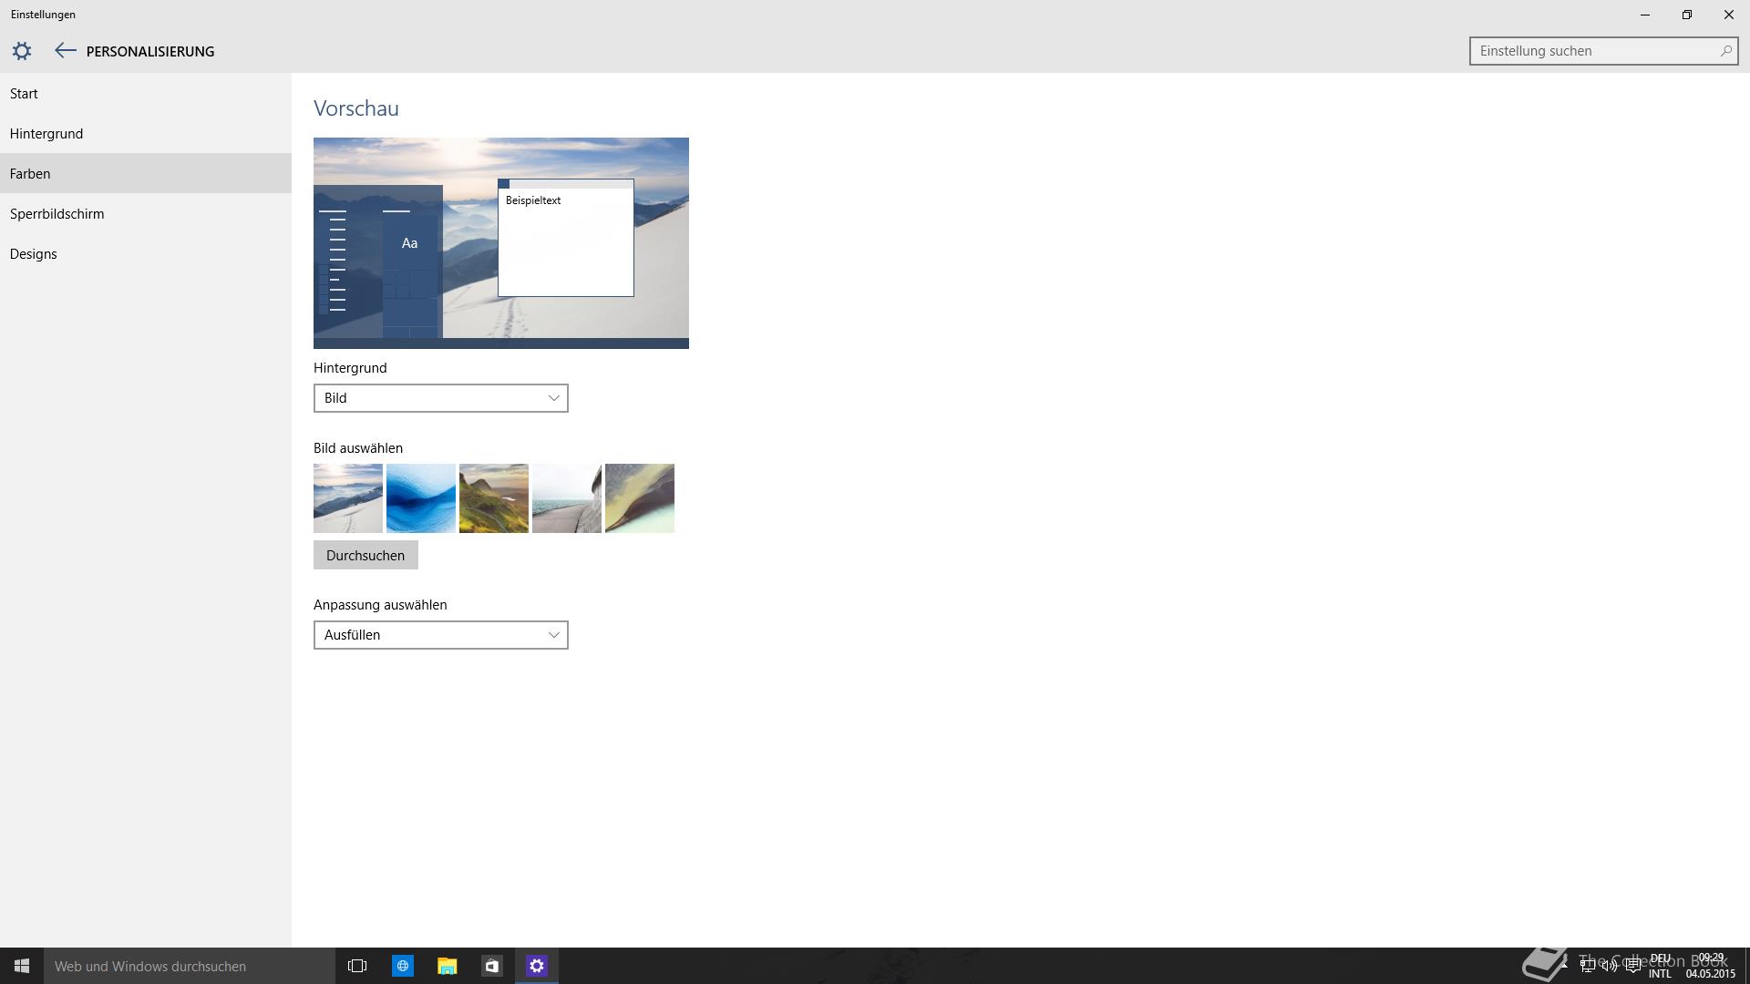
Task: Select the seaside cliff wallpaper thumbnail
Action: tap(567, 498)
